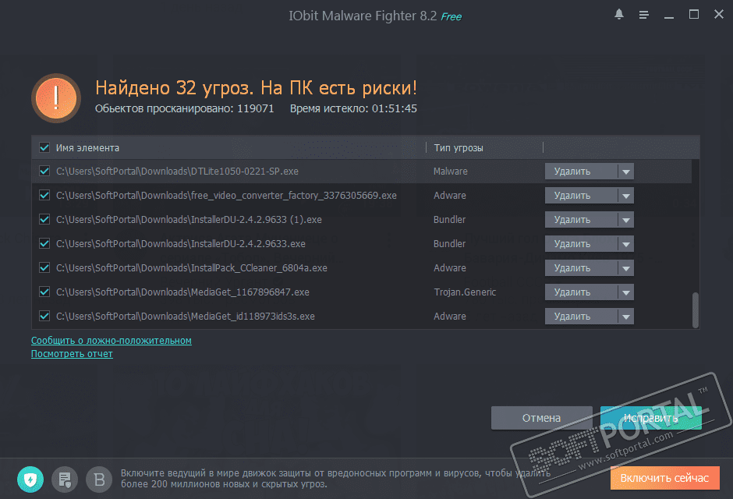This screenshot has height=499, width=733.
Task: Uncheck the MediaGet_id118973ids3s.exe checkbox
Action: pyautogui.click(x=44, y=317)
